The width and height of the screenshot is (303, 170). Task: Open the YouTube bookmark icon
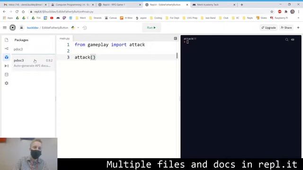tap(52, 18)
